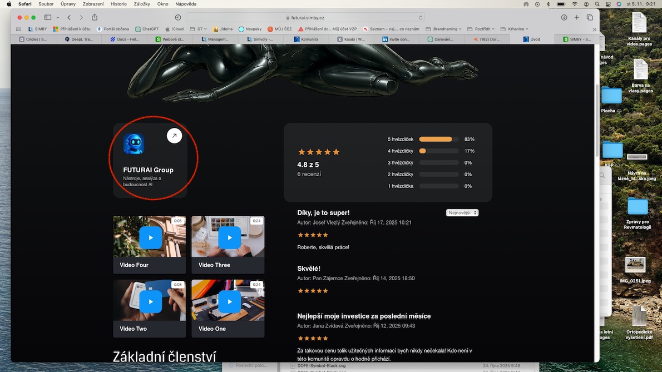Open Spotlight search in menu bar
662x372 pixels.
pyautogui.click(x=597, y=4)
